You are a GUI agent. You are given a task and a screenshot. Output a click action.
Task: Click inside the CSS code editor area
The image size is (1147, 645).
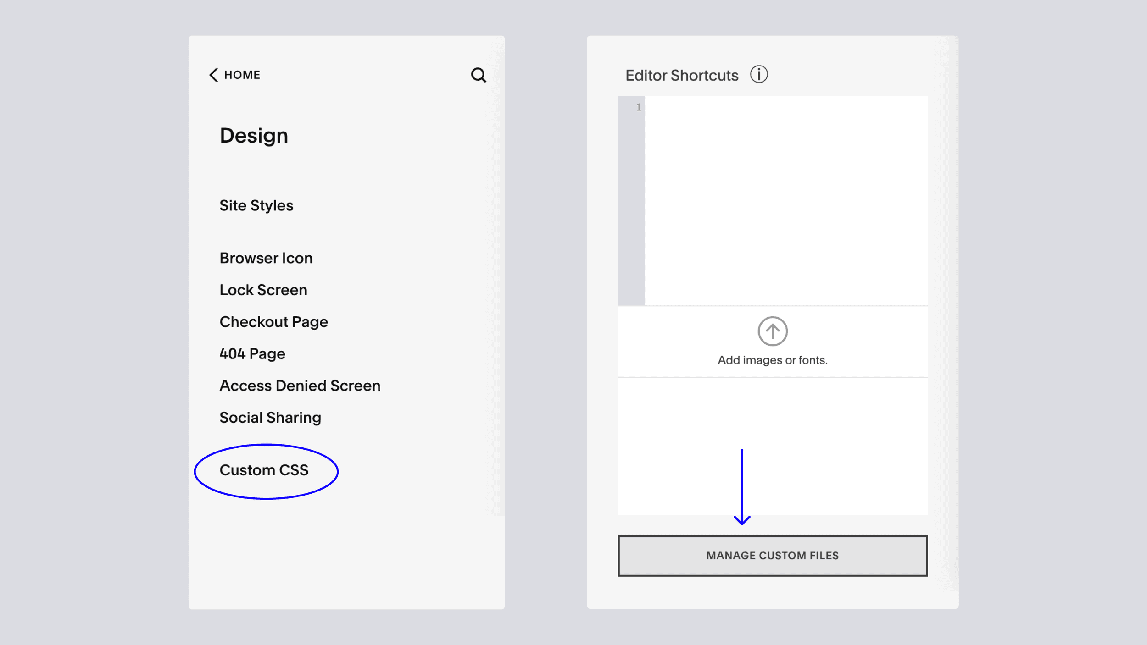[785, 200]
